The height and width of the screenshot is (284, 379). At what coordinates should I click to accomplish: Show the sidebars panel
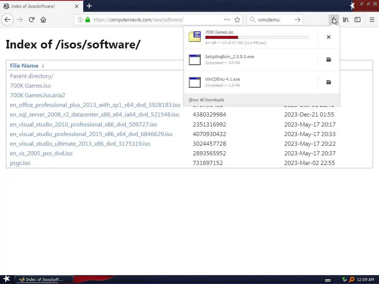[358, 20]
